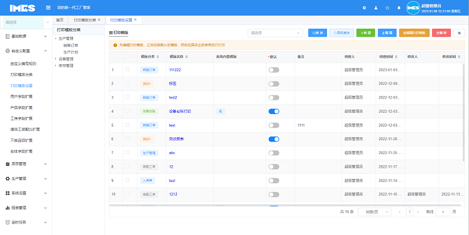Collapse the 生产管理 tree node arrow
This screenshot has height=235, width=469.
click(x=56, y=39)
